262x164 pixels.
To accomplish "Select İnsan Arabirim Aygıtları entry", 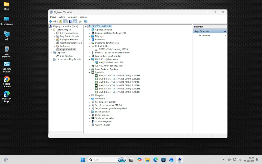I will pos(106,69).
